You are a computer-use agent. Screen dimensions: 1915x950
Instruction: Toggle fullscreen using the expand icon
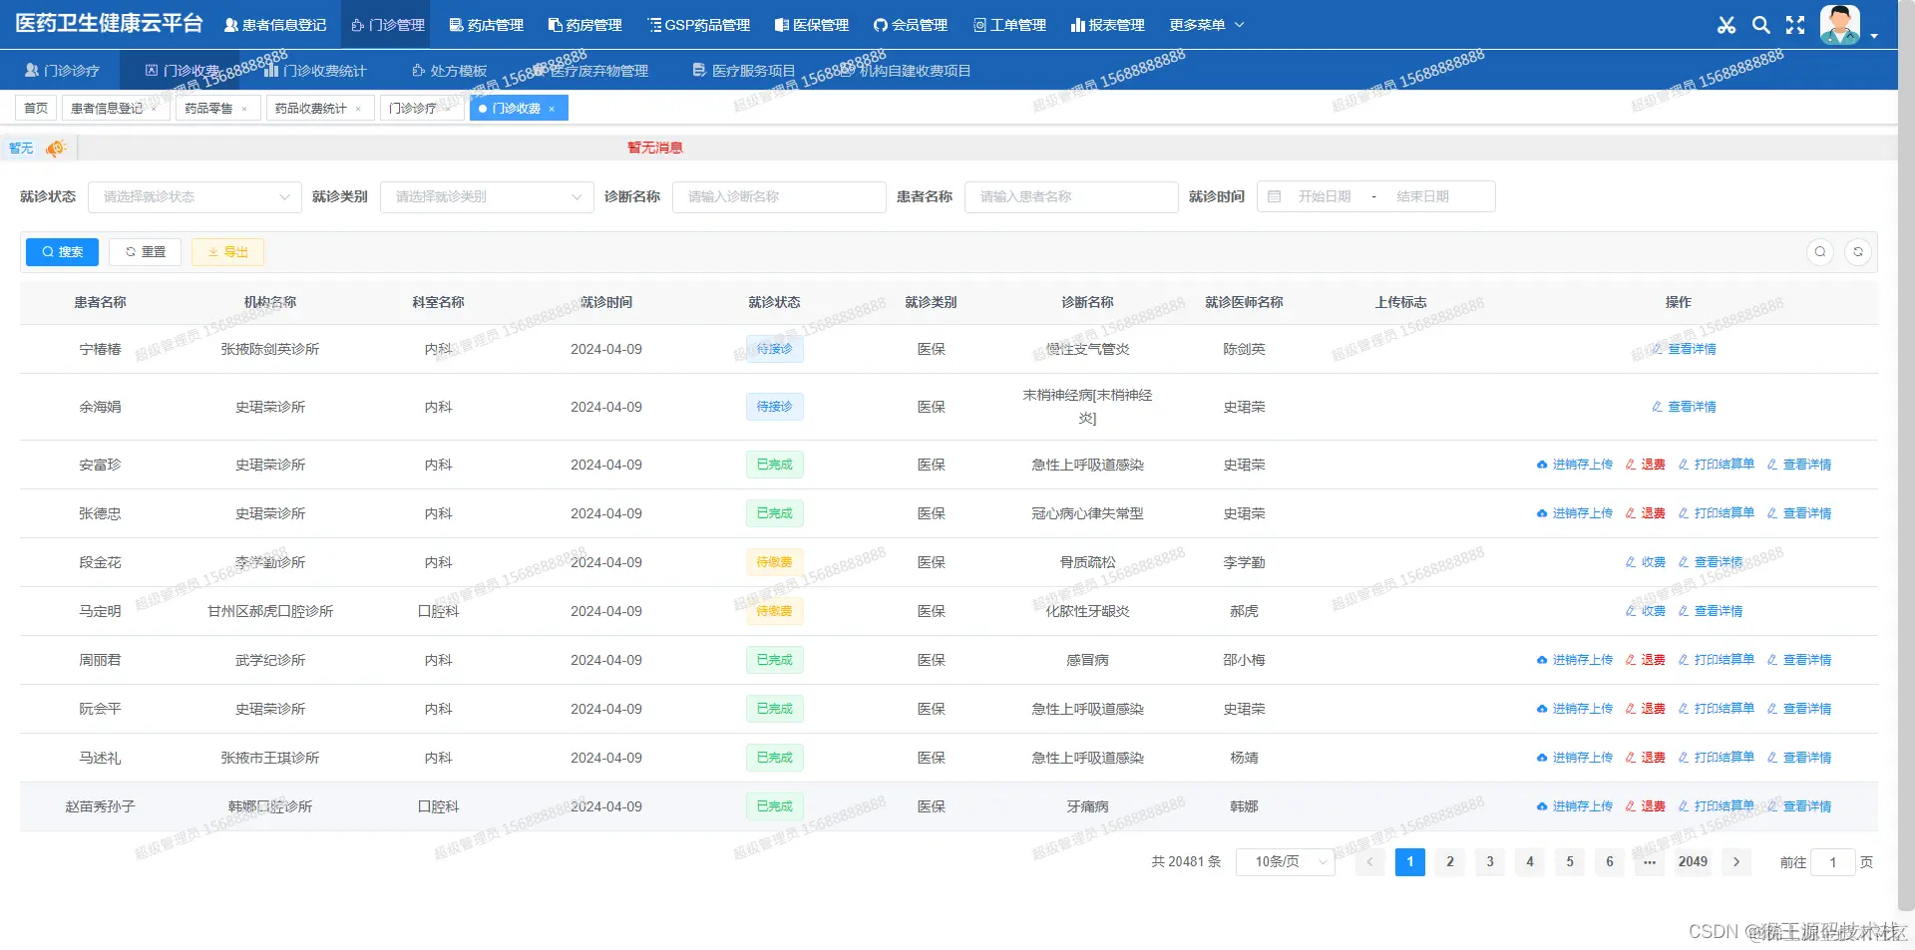1795,25
